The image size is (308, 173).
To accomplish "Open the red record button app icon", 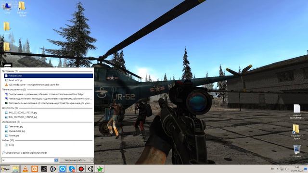I will (x=81, y=169).
